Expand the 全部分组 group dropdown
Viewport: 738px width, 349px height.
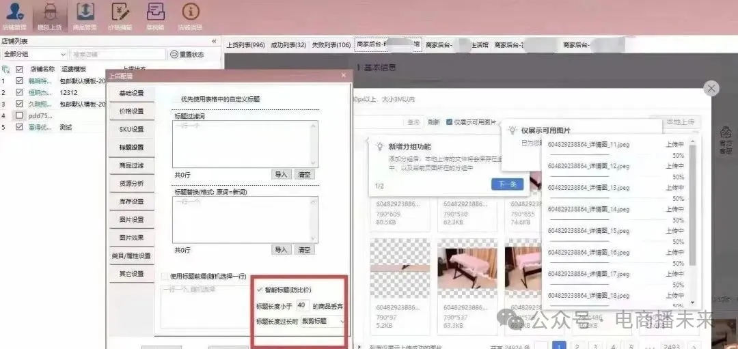(x=34, y=55)
